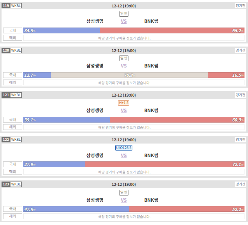Select the 국내 button in match 119
The width and height of the screenshot is (248, 225).
(12, 30)
